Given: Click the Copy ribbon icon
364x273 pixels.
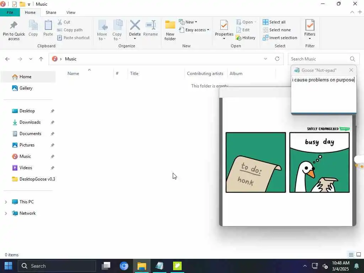Looking at the screenshot, I should [33, 28].
